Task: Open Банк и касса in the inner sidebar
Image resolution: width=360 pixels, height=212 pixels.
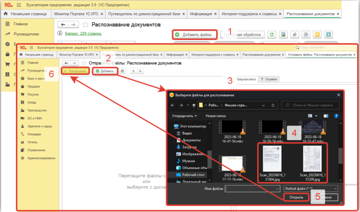Action: click(33, 78)
